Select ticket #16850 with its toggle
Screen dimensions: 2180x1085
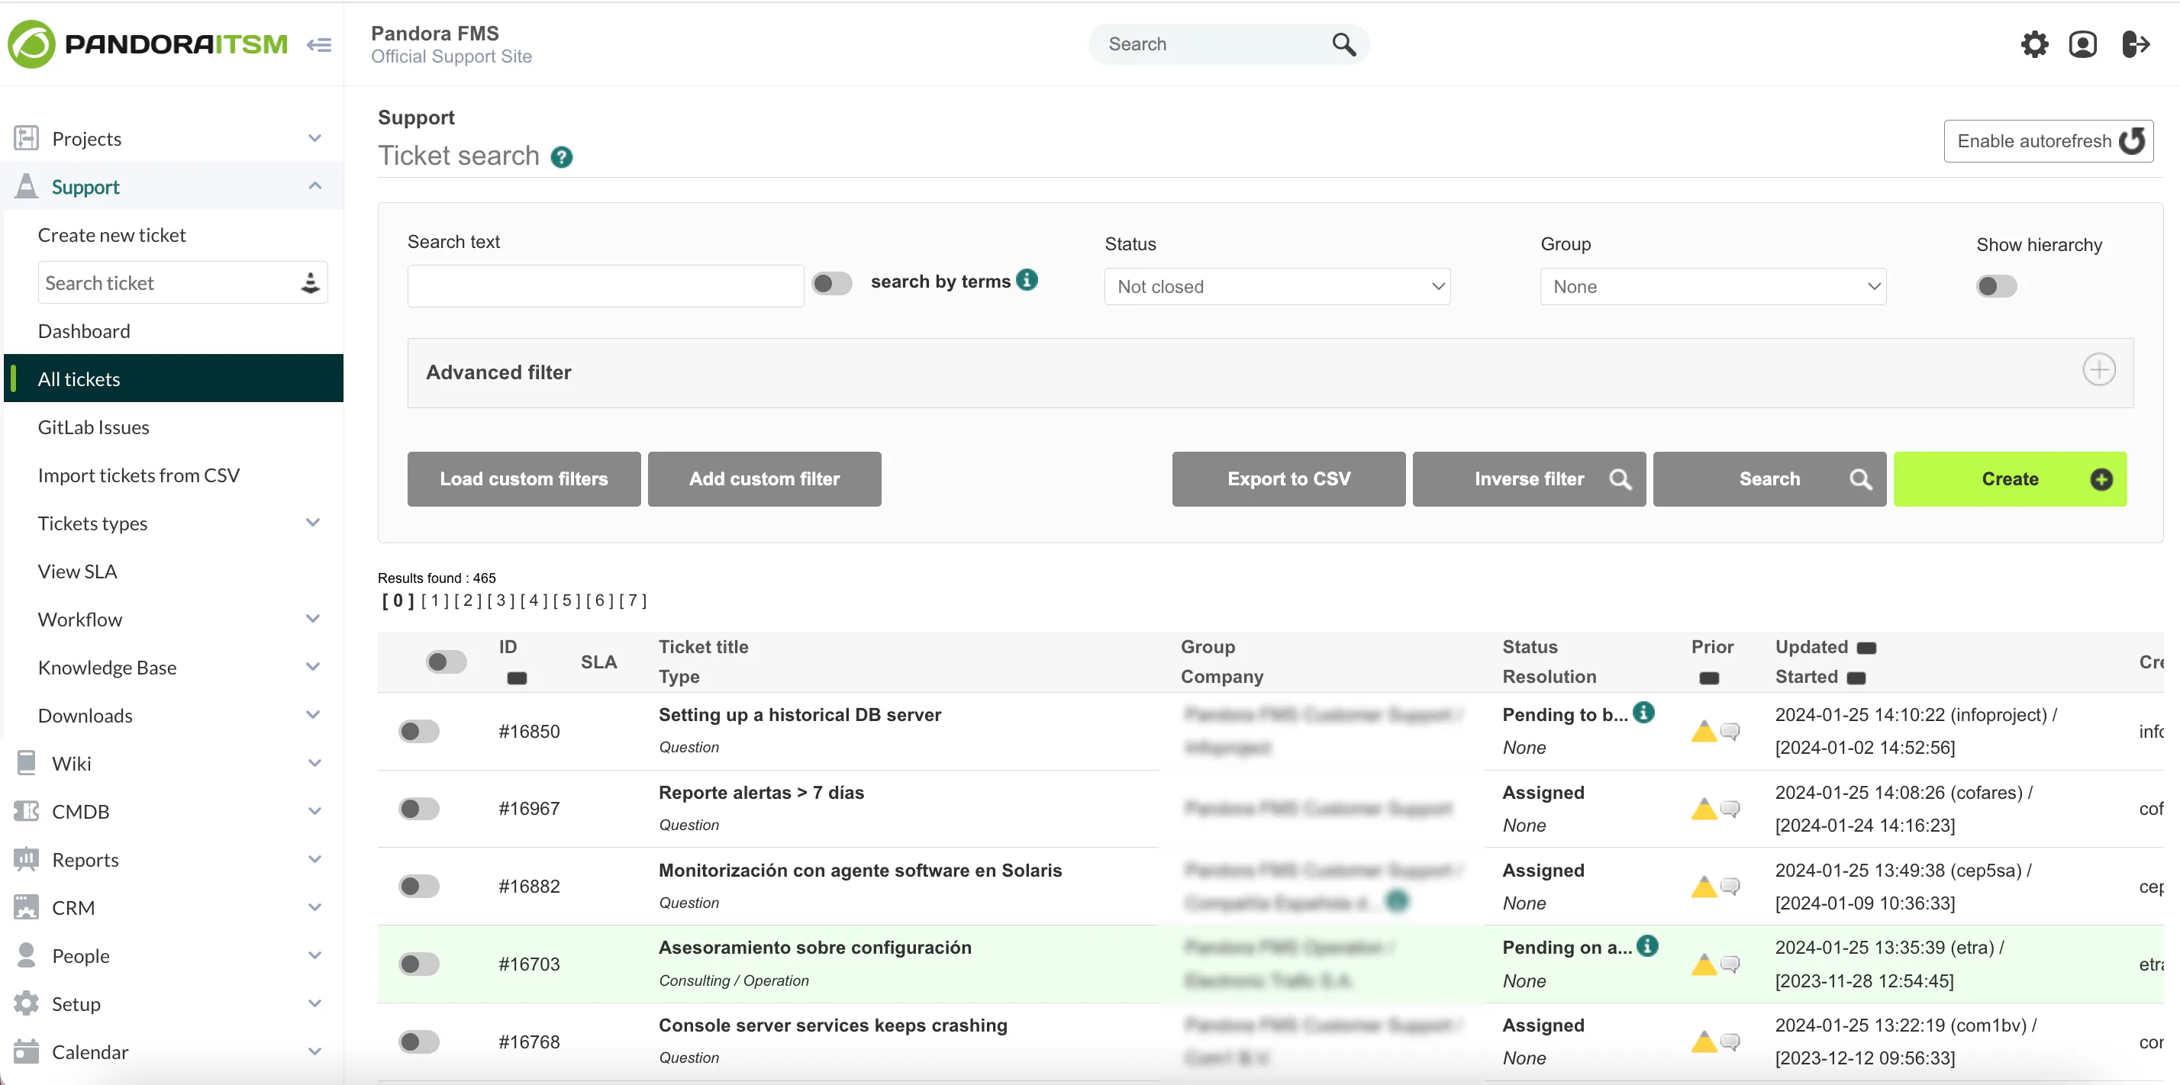coord(418,731)
